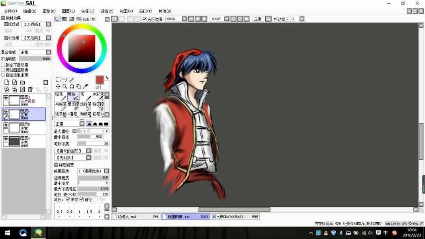Zoom in with the plus button
The height and width of the screenshot is (239, 425).
[x=198, y=19]
